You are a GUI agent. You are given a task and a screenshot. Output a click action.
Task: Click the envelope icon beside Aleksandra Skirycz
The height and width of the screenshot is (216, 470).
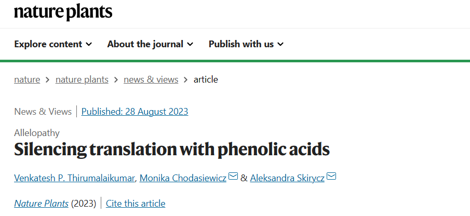coord(331,176)
